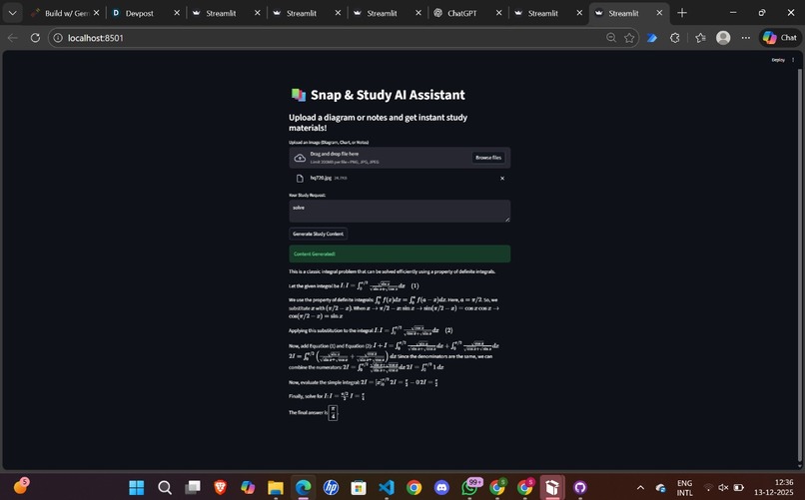Image resolution: width=805 pixels, height=500 pixels.
Task: Reload the localhost:8501 page
Action: (x=35, y=38)
